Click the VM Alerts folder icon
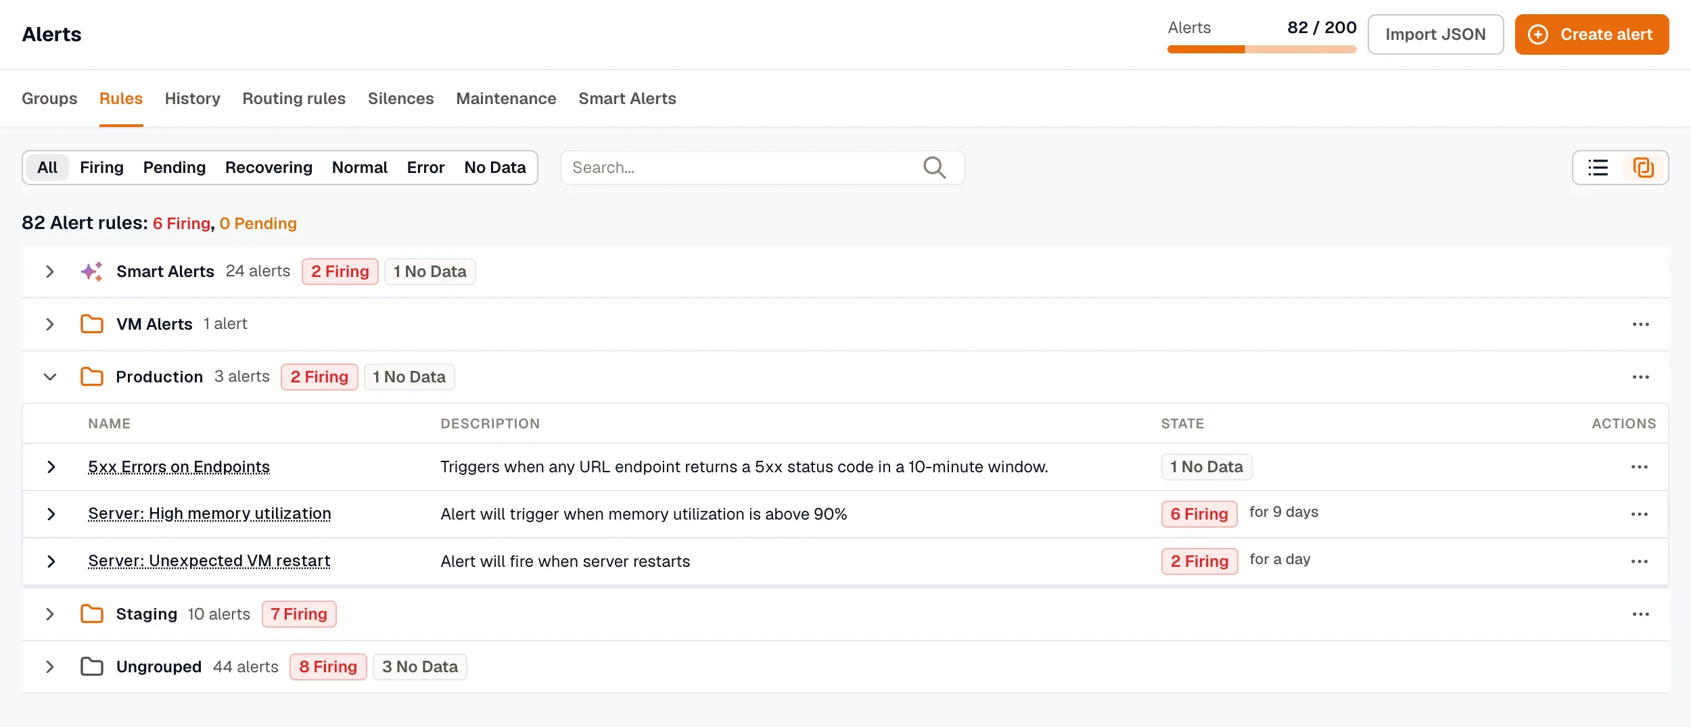Image resolution: width=1691 pixels, height=727 pixels. coord(92,324)
